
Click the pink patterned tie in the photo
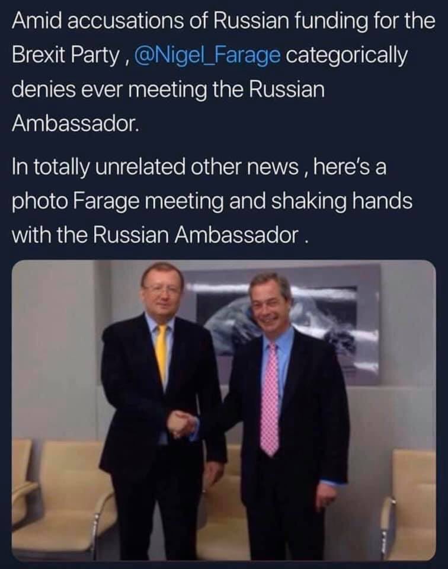click(270, 398)
